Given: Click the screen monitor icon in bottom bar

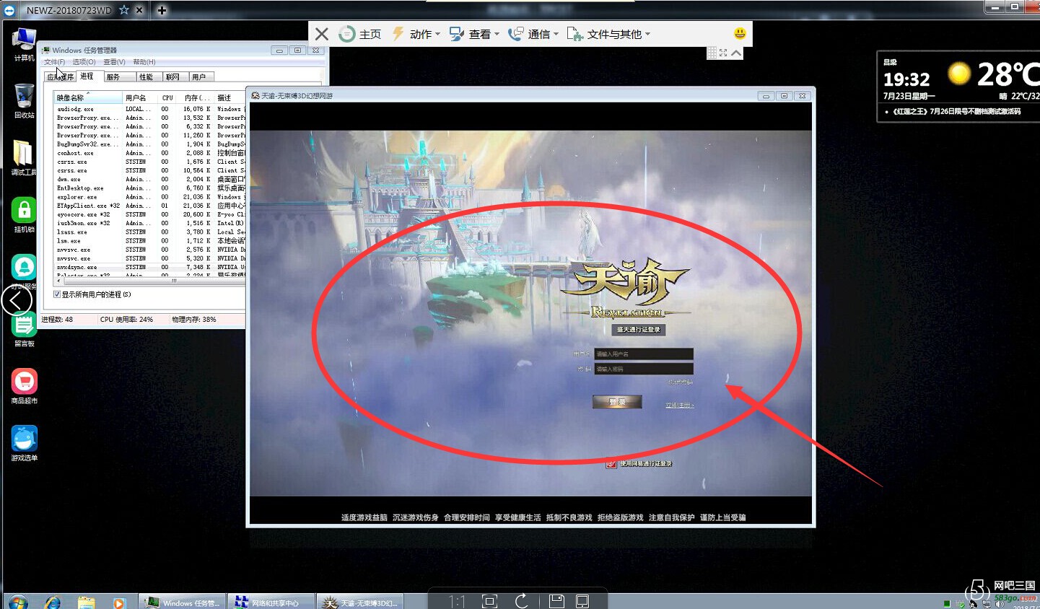Looking at the screenshot, I should (582, 601).
